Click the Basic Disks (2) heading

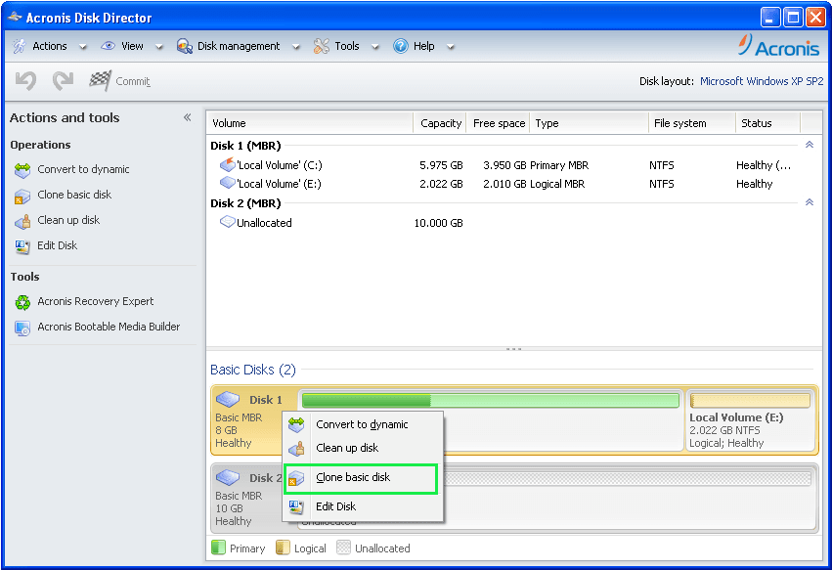[x=253, y=370]
